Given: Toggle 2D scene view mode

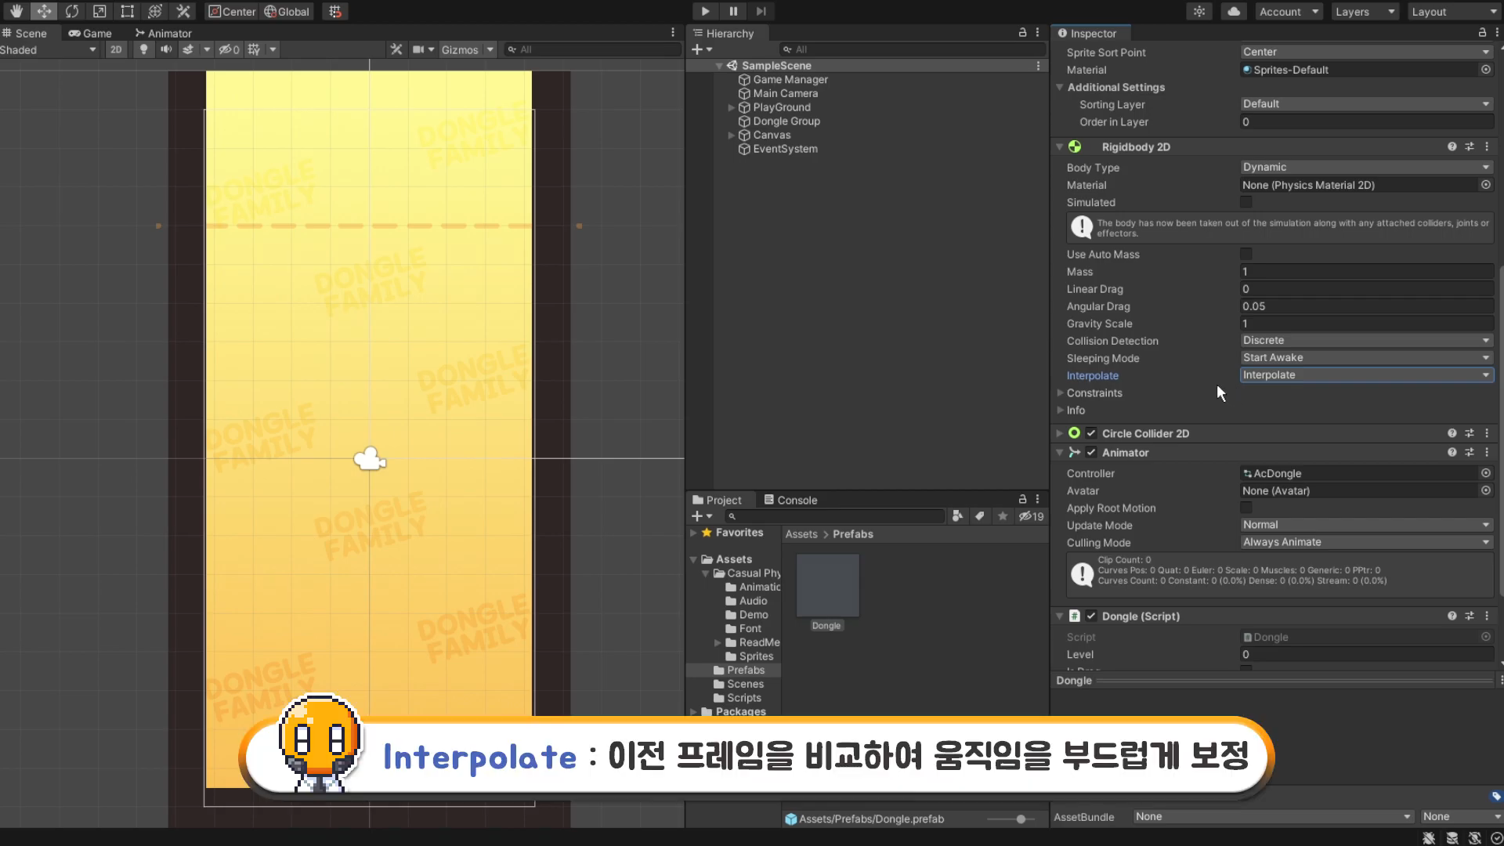Looking at the screenshot, I should pyautogui.click(x=116, y=49).
